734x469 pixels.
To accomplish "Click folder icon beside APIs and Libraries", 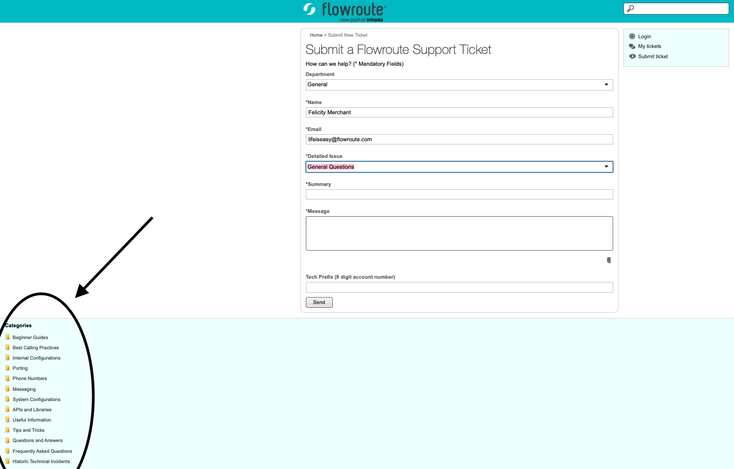I will point(8,409).
